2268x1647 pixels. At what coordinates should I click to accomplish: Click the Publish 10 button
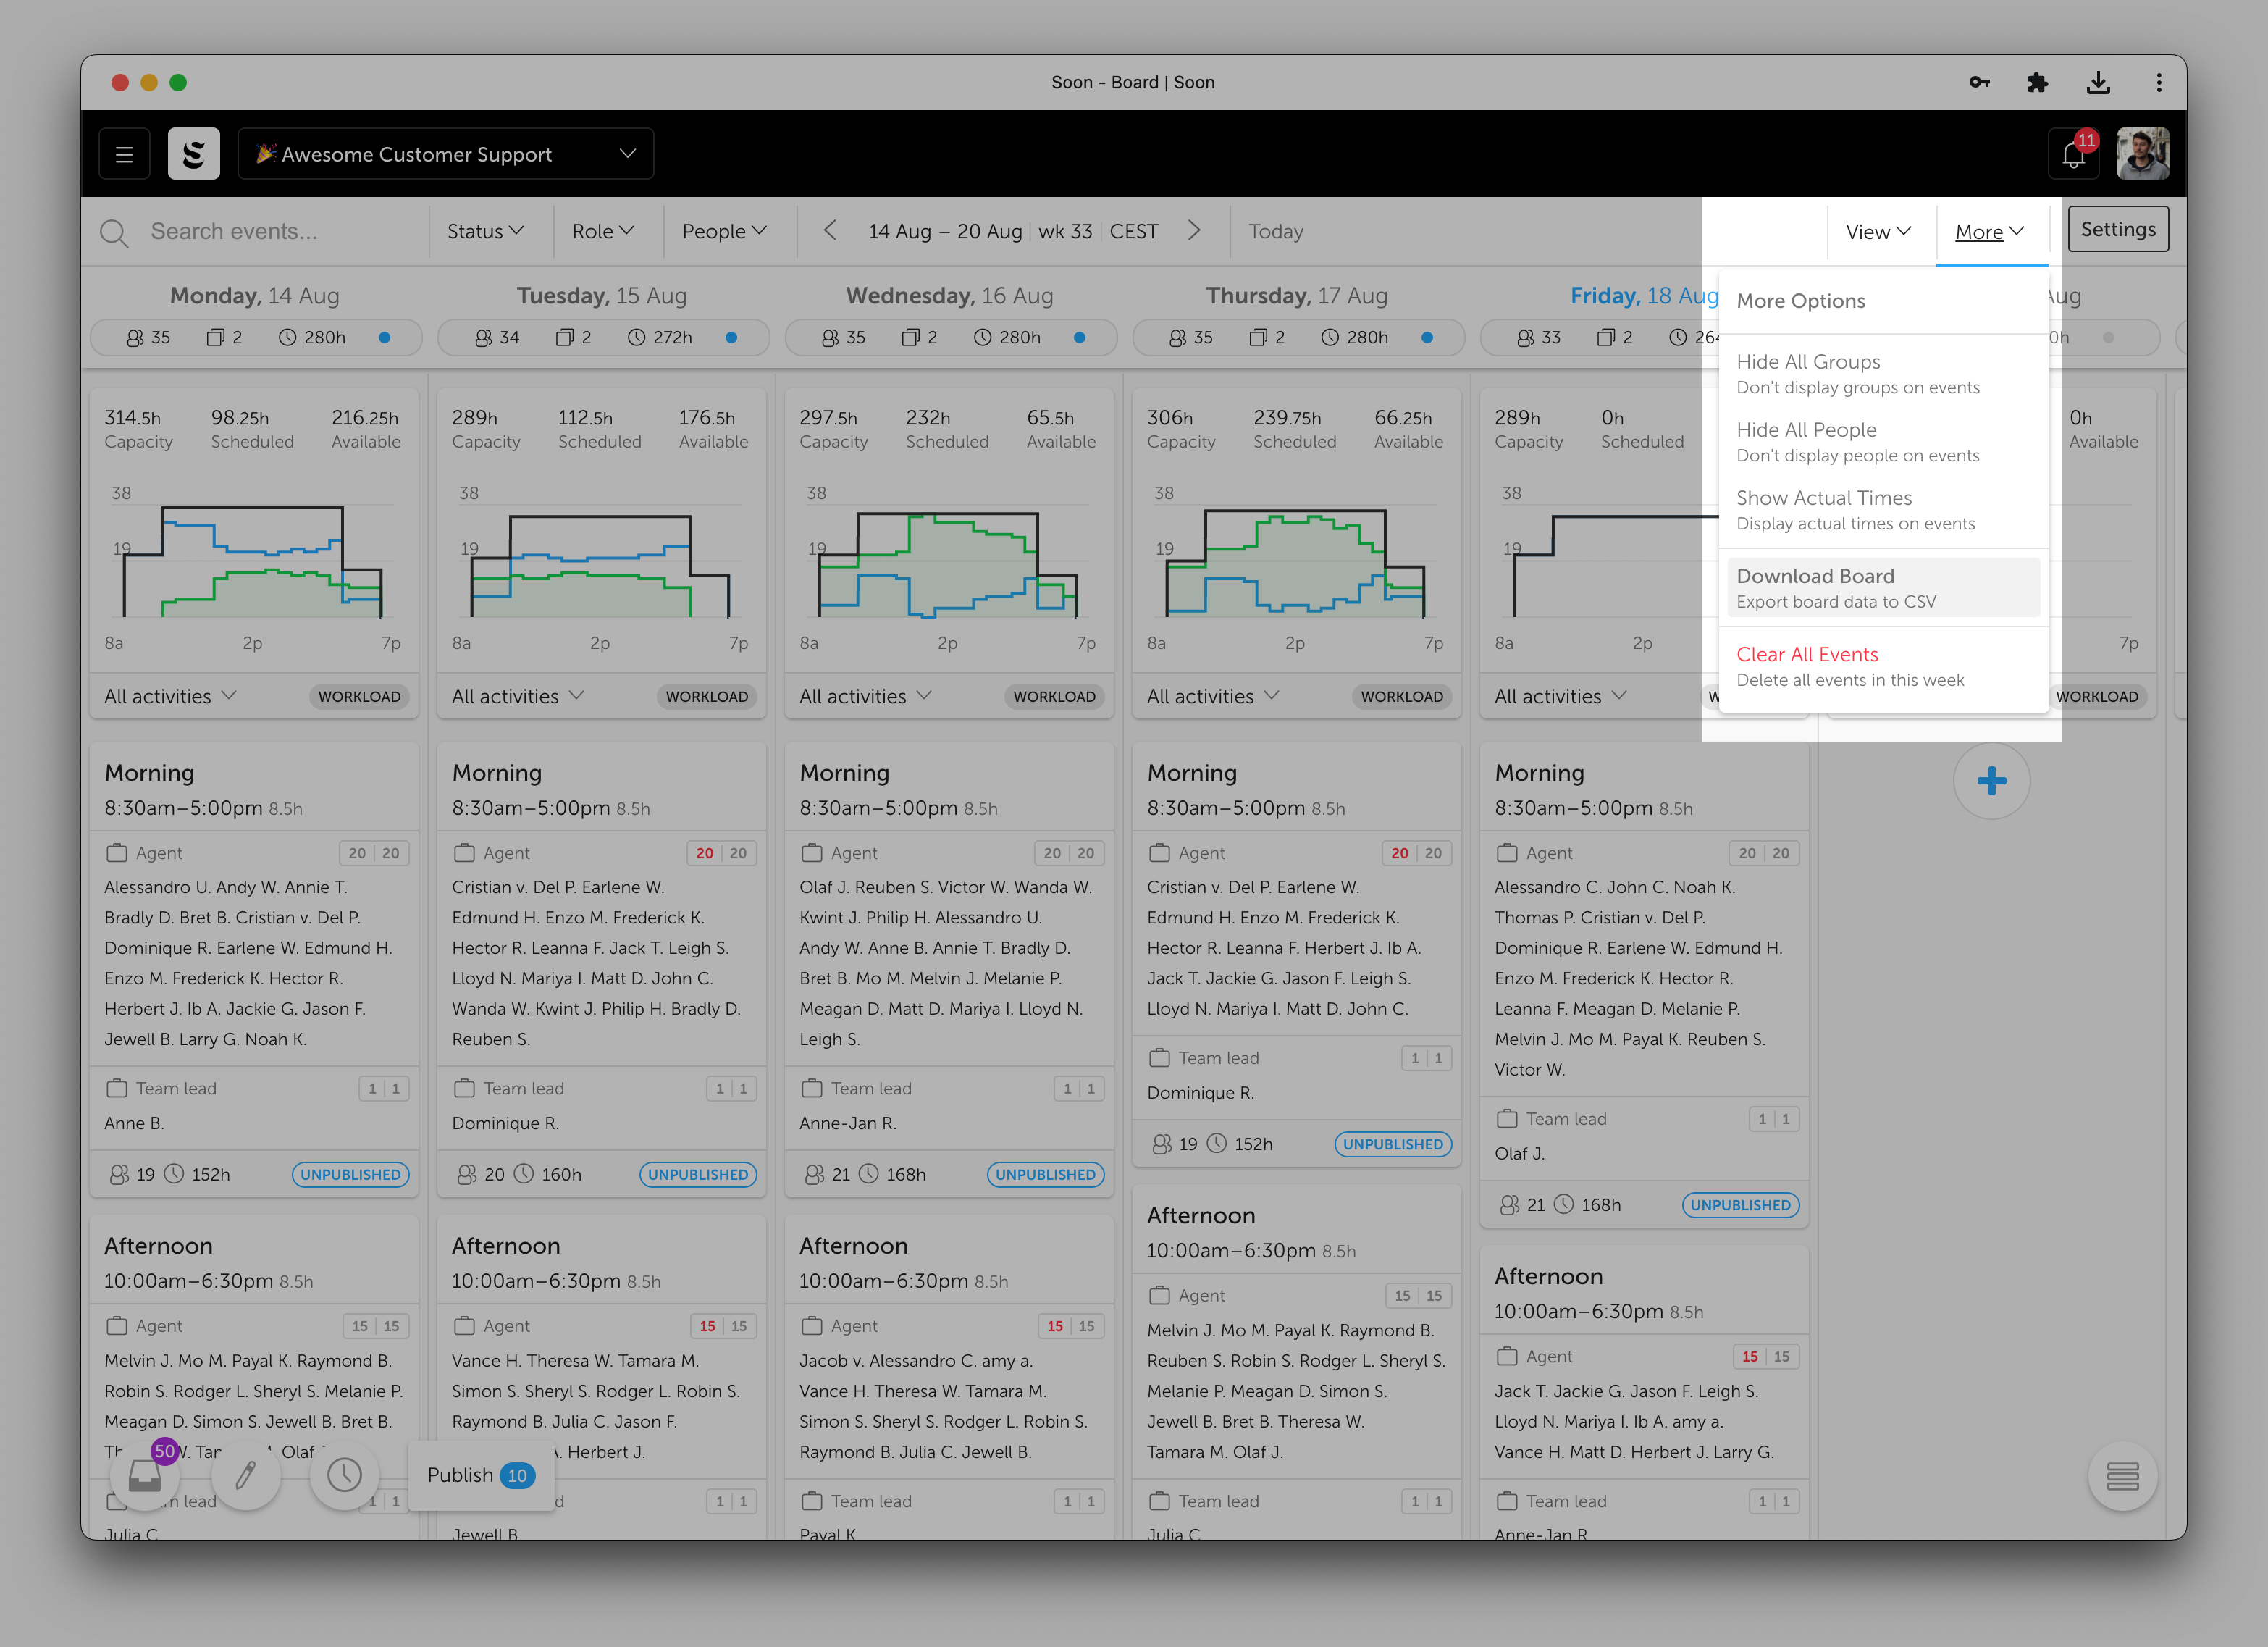pyautogui.click(x=480, y=1475)
